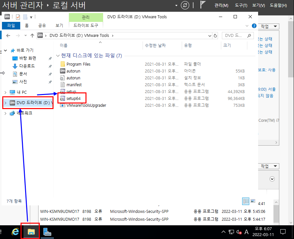294x239 pixels.
Task: Open the Action Center notification icon
Action: pyautogui.click(x=283, y=232)
